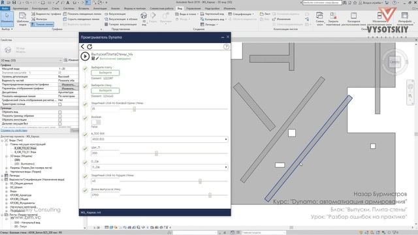Adjust Длина выпуска в стену slider handle
The width and height of the screenshot is (418, 235).
click(210, 195)
